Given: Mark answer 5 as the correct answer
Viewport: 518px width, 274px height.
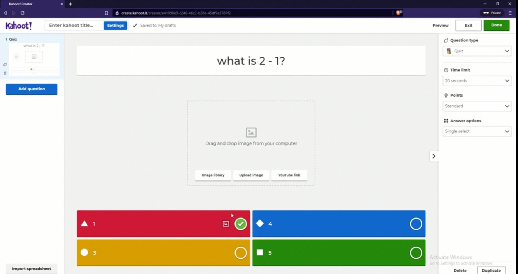Looking at the screenshot, I should tap(416, 253).
